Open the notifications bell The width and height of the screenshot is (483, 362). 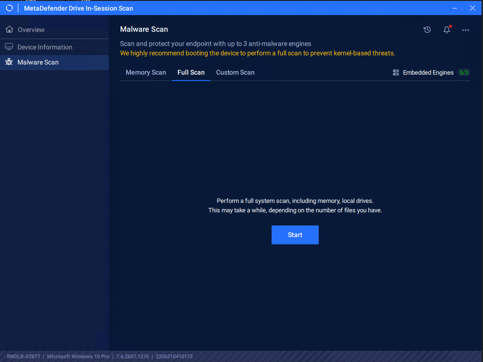[447, 30]
